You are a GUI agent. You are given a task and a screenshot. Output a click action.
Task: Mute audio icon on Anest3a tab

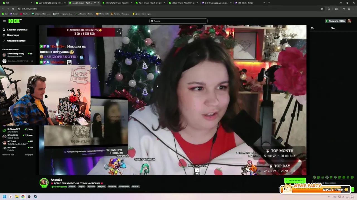tap(95, 3)
